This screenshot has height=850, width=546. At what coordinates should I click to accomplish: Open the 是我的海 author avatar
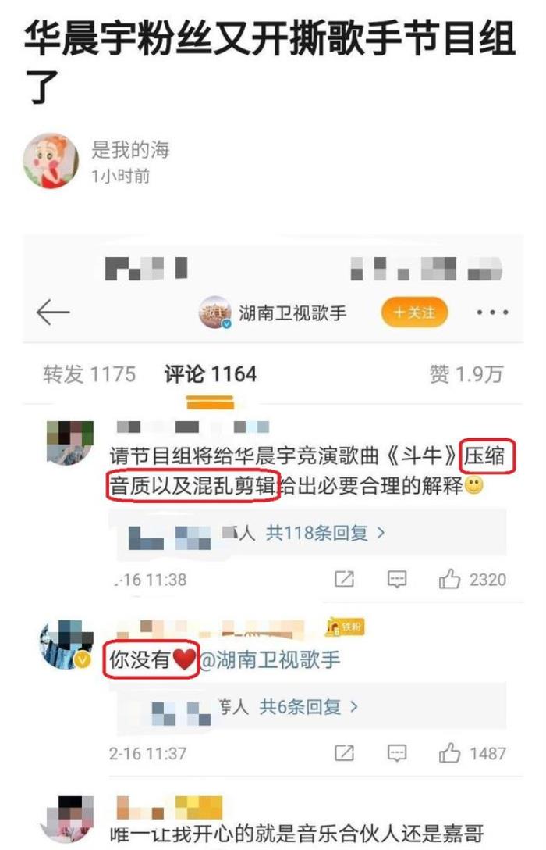point(51,161)
